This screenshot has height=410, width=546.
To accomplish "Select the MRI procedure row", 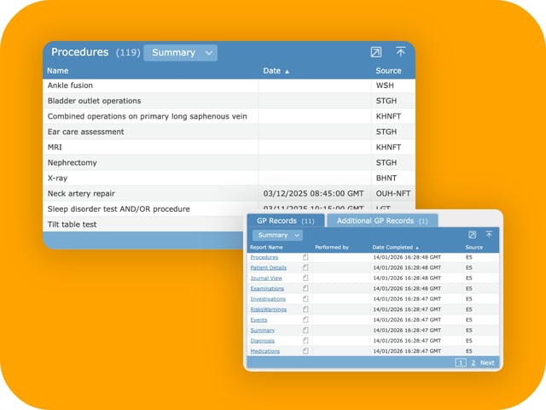I will [229, 147].
